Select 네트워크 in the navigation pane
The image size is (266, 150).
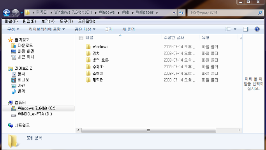(19, 125)
